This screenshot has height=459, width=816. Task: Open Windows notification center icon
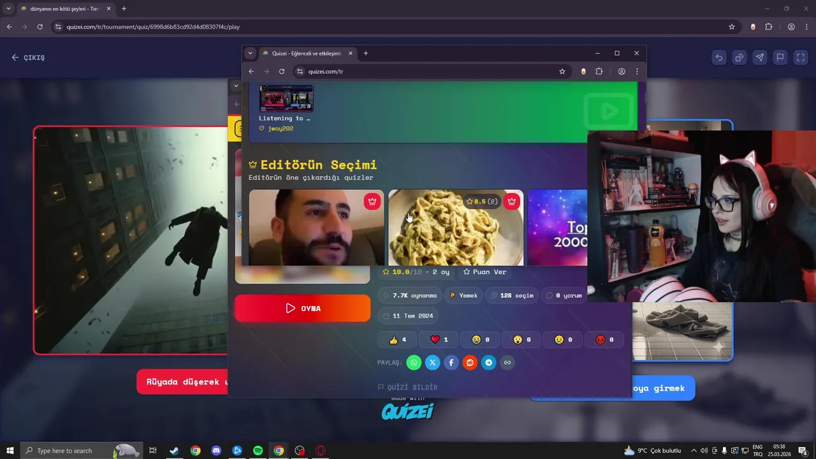click(803, 451)
